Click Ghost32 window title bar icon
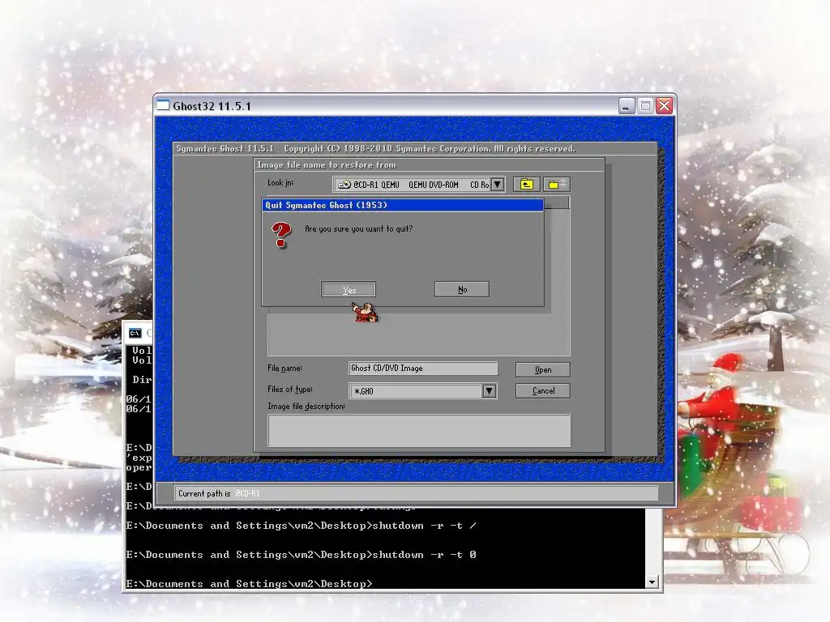Screen dimensions: 830x622 [x=163, y=105]
